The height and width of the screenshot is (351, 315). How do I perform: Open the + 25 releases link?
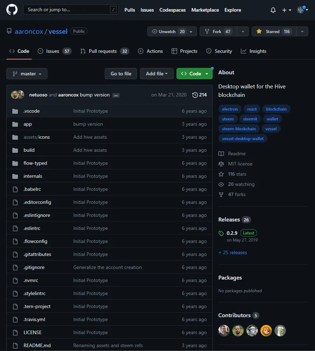[x=233, y=252]
